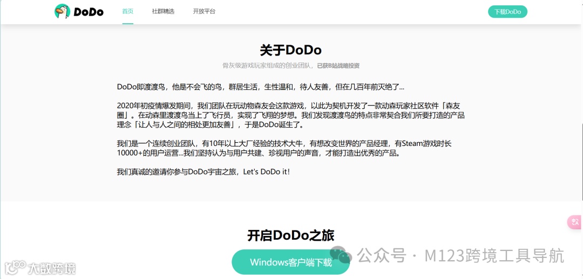Click the DoDo duck logo icon
The width and height of the screenshot is (583, 279).
[62, 11]
